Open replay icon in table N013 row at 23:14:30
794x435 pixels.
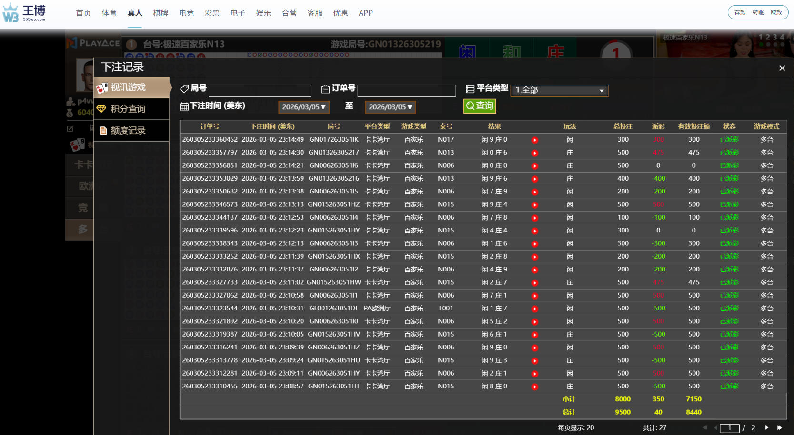pyautogui.click(x=535, y=153)
